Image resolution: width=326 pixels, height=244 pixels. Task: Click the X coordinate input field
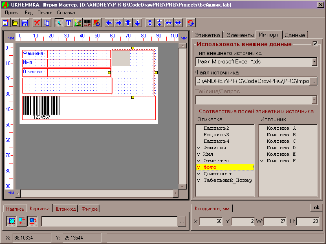pos(211,222)
